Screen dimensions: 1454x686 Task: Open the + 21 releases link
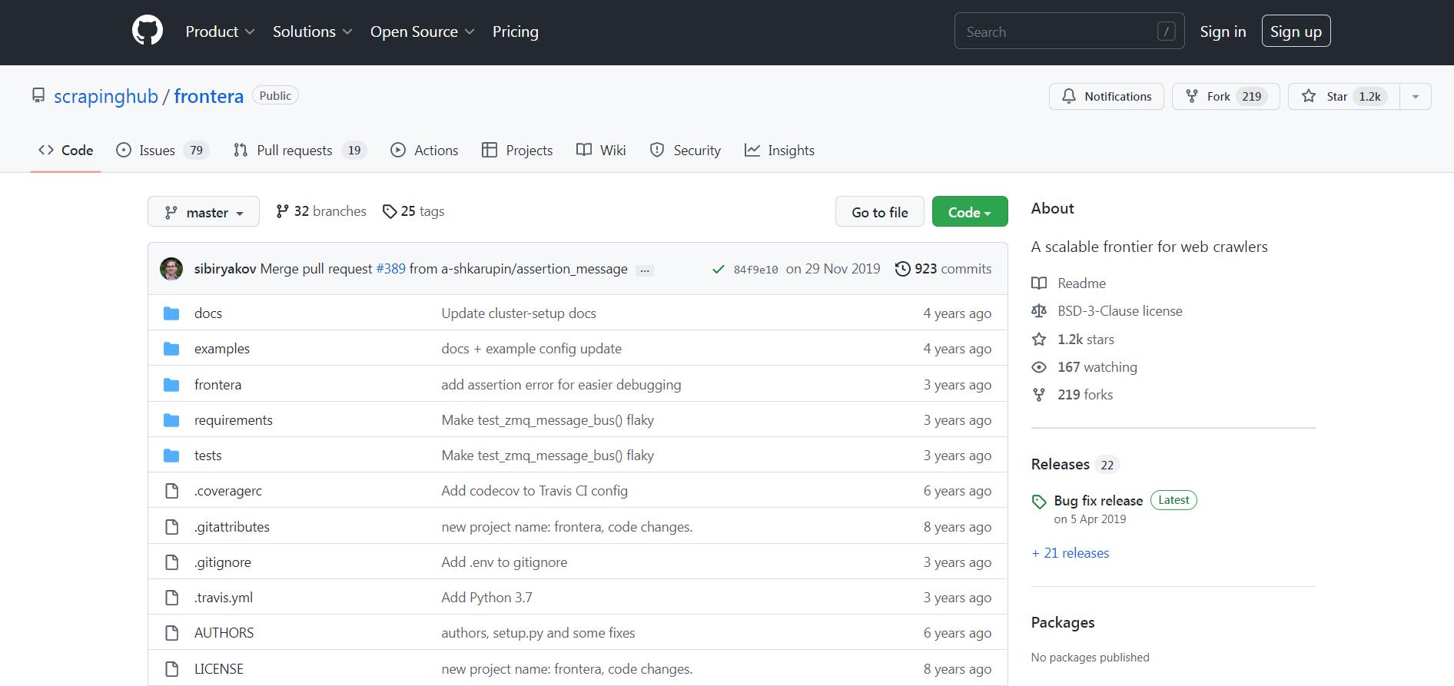pos(1071,553)
